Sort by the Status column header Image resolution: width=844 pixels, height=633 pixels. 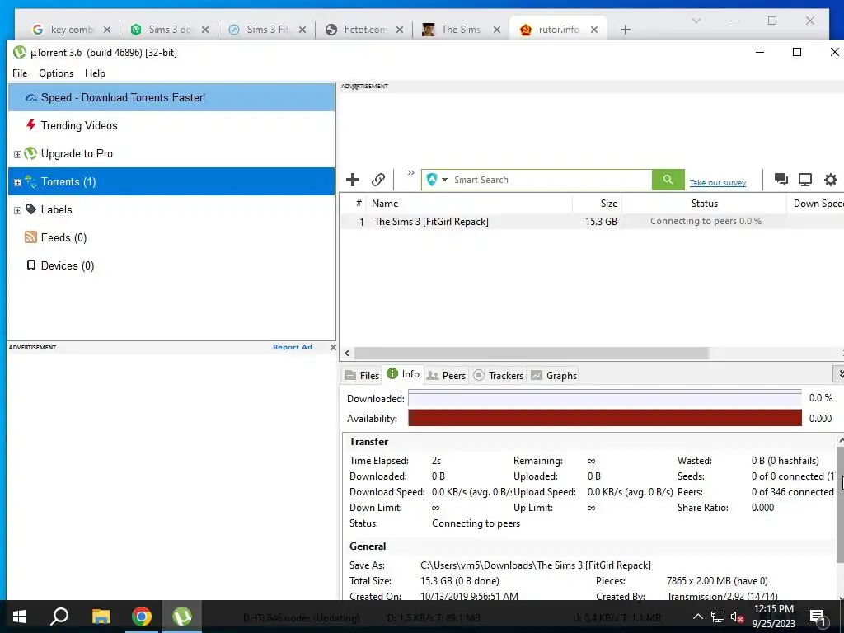pyautogui.click(x=705, y=204)
